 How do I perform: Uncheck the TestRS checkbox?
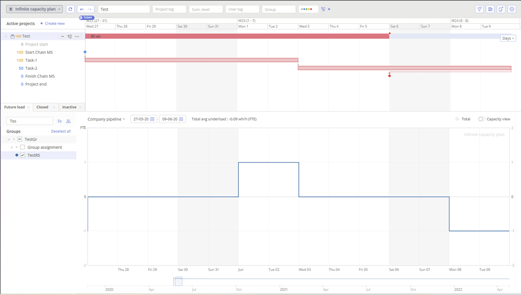point(22,155)
